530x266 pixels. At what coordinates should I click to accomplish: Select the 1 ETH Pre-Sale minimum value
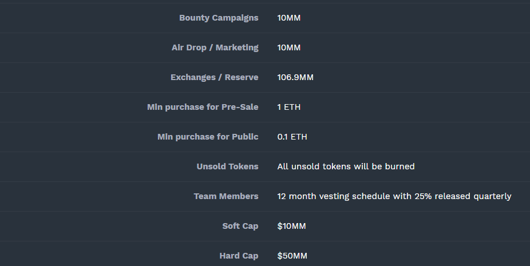click(x=289, y=107)
